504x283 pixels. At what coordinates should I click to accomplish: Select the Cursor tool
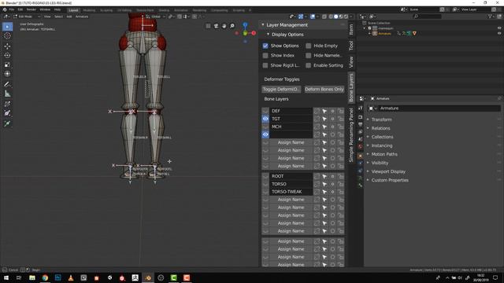point(7,36)
